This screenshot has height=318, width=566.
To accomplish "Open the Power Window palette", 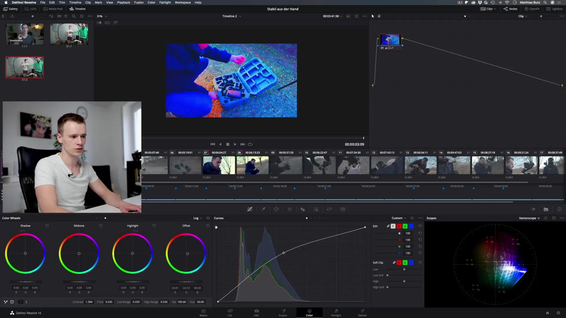I will (x=276, y=209).
